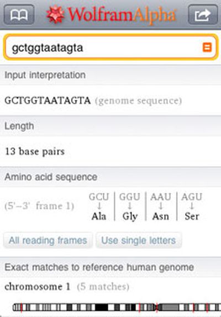Click the chromosome 1 matches label

(x=67, y=287)
